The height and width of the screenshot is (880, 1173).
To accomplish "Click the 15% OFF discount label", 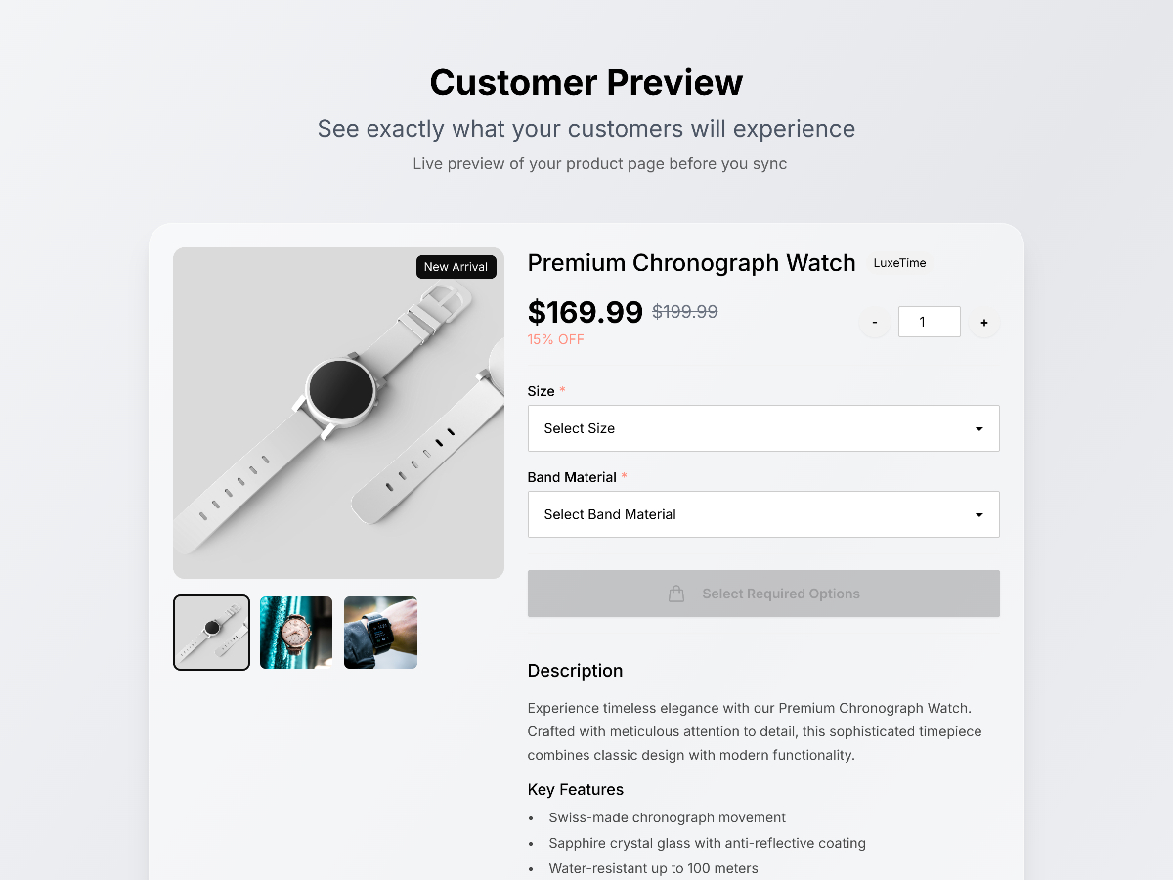I will click(556, 339).
